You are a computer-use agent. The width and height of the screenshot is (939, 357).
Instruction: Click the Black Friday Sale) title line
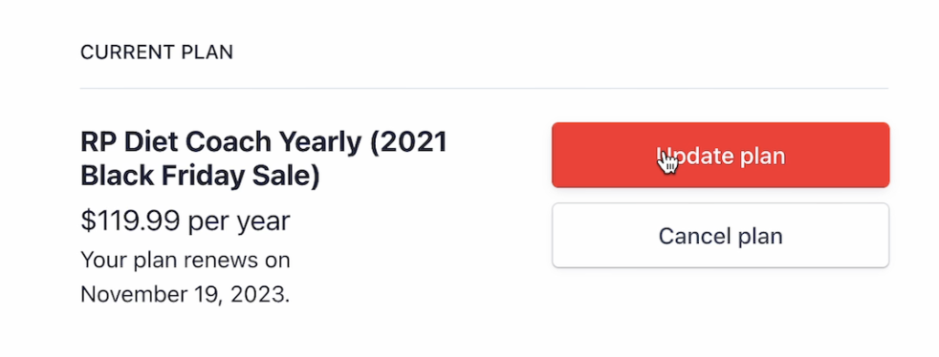(200, 177)
